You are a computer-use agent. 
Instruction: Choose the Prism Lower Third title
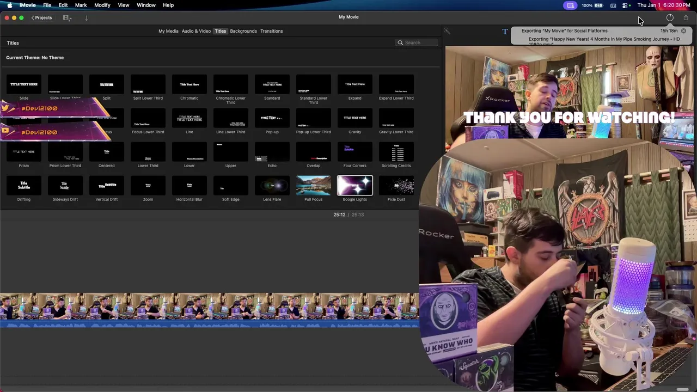click(x=65, y=152)
